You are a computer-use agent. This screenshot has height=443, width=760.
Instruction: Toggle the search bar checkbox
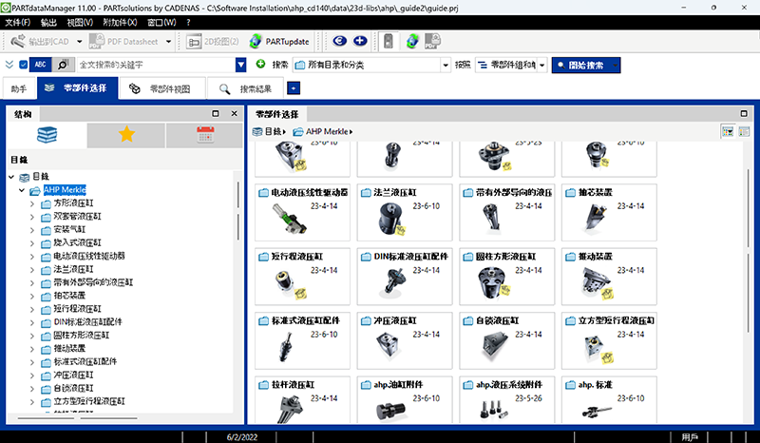tap(23, 65)
